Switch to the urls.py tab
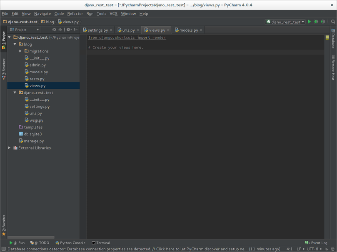The width and height of the screenshot is (337, 252). click(128, 30)
